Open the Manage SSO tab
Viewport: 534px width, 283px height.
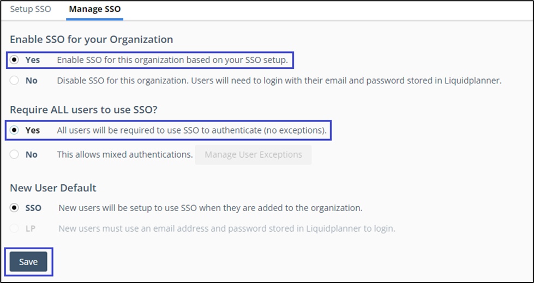(x=94, y=9)
